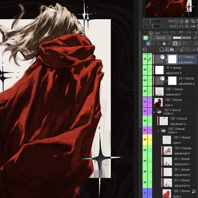Select folder a row

point(175,112)
